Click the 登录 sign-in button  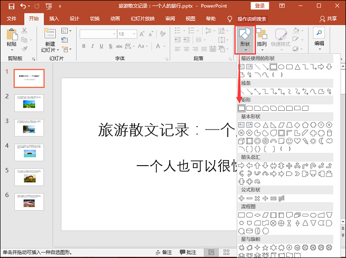coord(260,6)
